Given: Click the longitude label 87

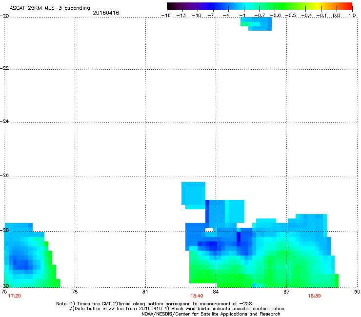Looking at the screenshot, I should (x=286, y=292).
